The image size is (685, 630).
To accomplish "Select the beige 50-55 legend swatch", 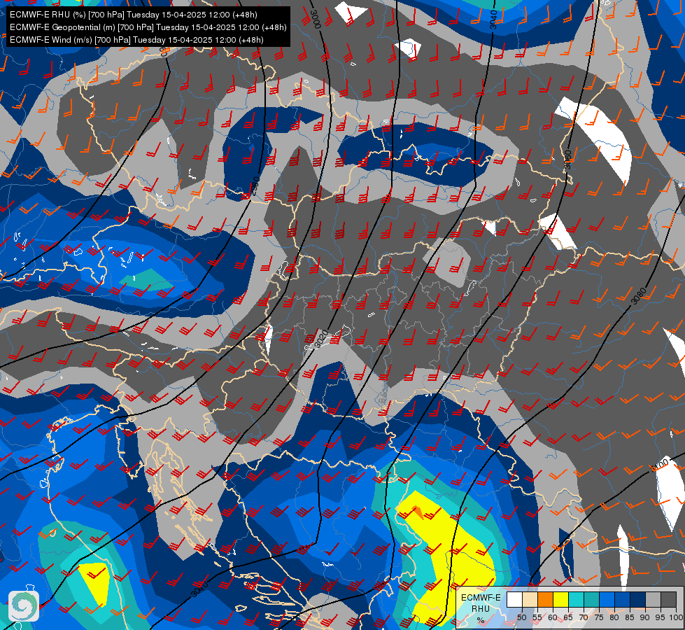I will click(x=530, y=600).
